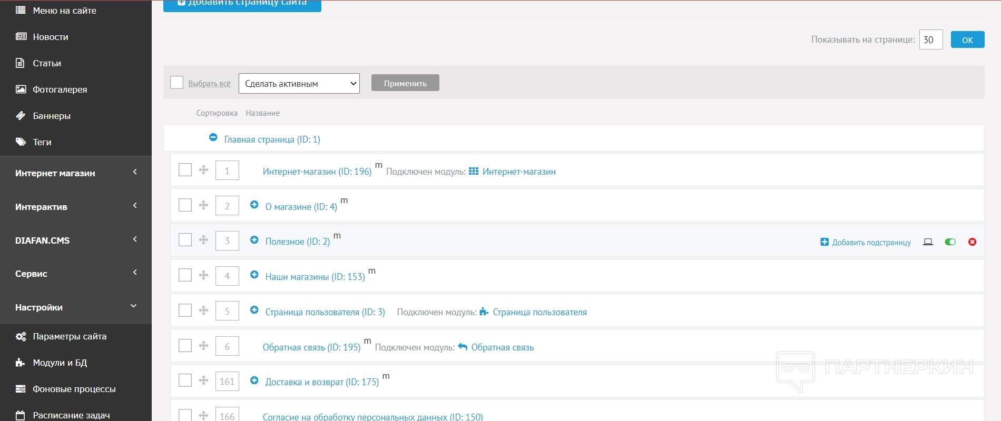1001x421 pixels.
Task: Click the Параметры сайта gears icon
Action: click(21, 336)
